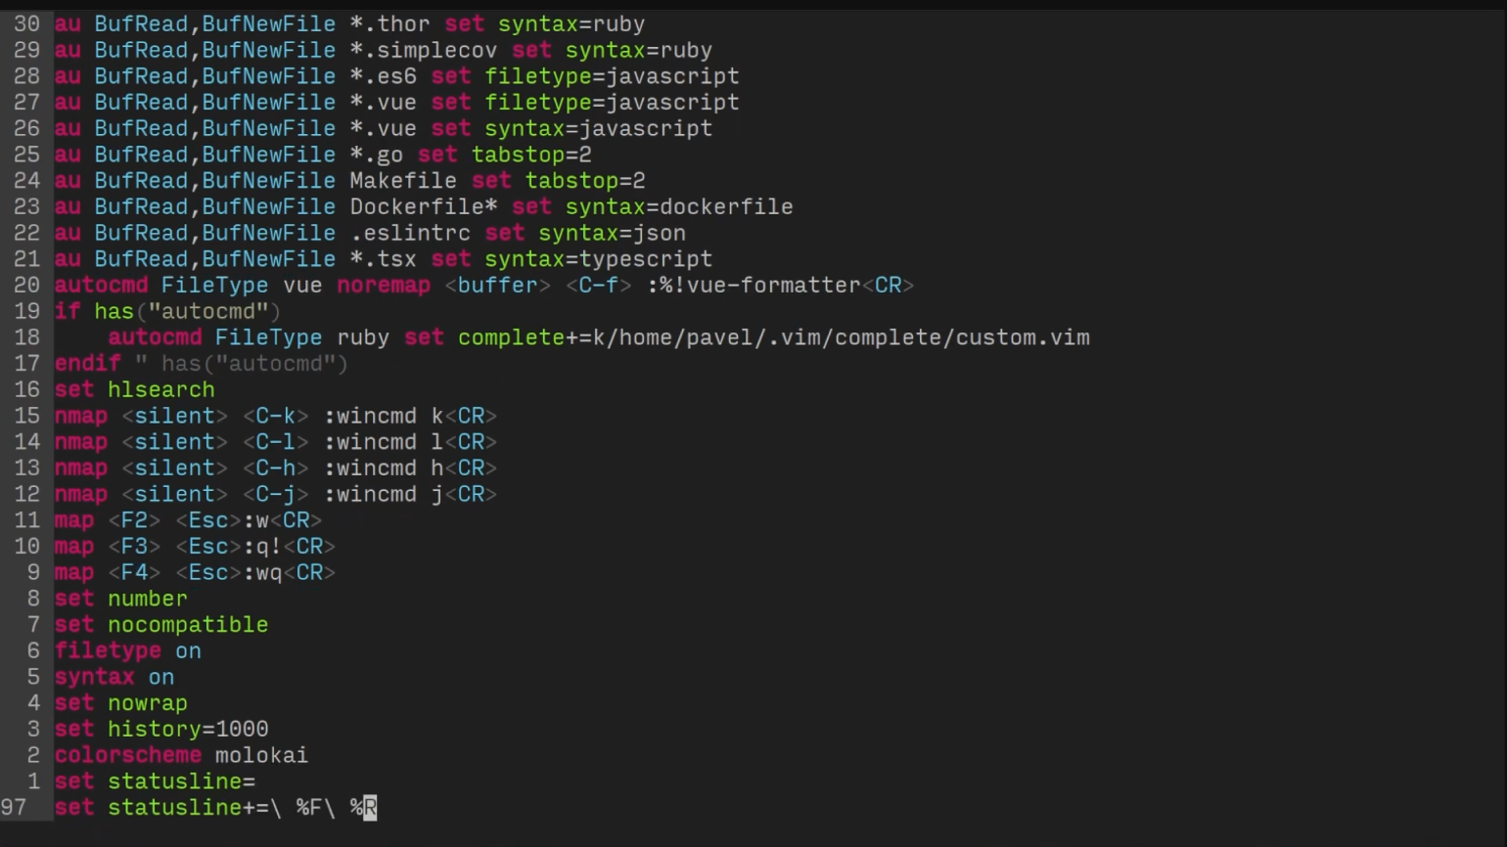This screenshot has width=1507, height=847.
Task: Click the absolute line number 97
Action: pyautogui.click(x=14, y=808)
